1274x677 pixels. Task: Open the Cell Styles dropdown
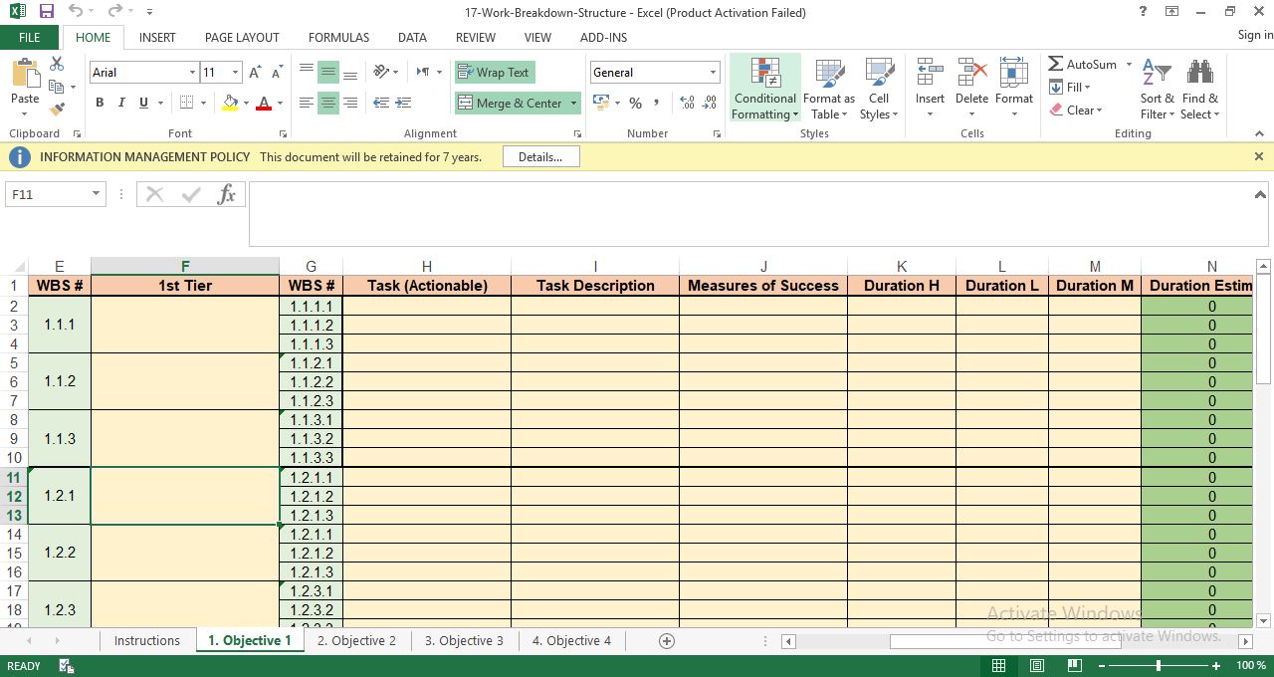tap(879, 90)
